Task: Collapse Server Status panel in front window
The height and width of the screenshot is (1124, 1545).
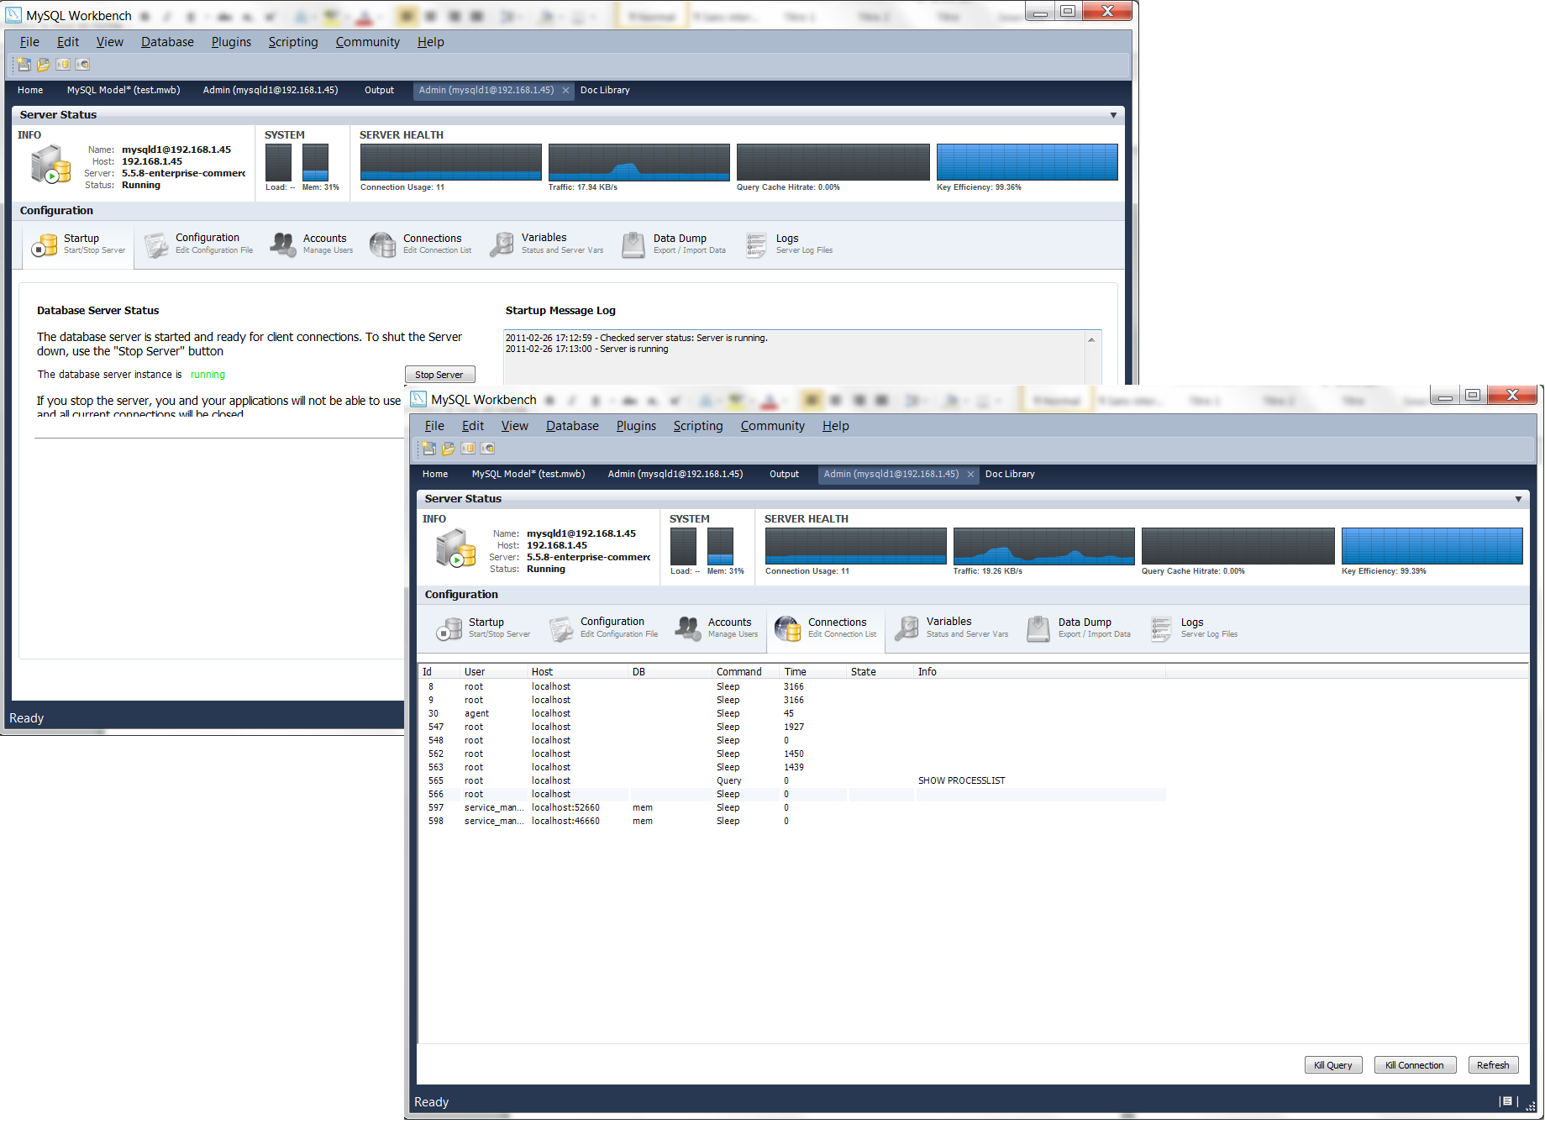Action: coord(1518,499)
